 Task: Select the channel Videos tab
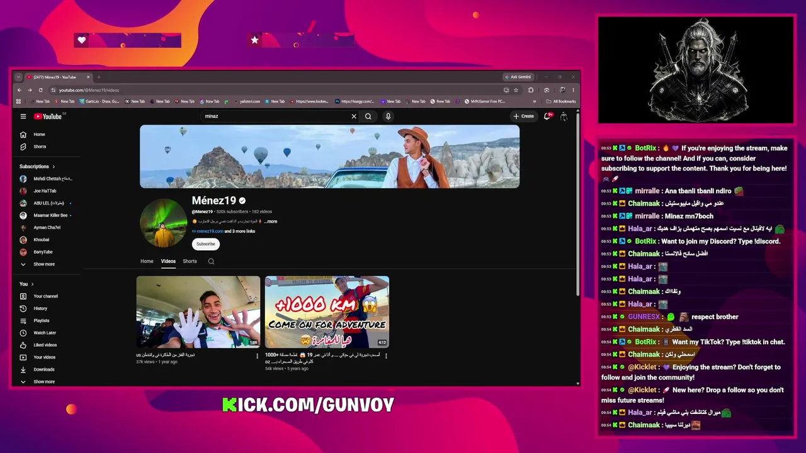pos(168,261)
